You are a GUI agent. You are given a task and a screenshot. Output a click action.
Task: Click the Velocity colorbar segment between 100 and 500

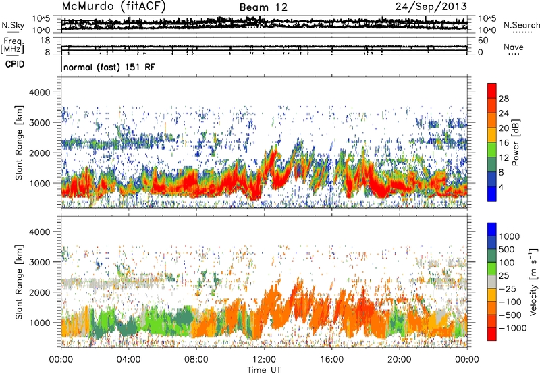492,256
